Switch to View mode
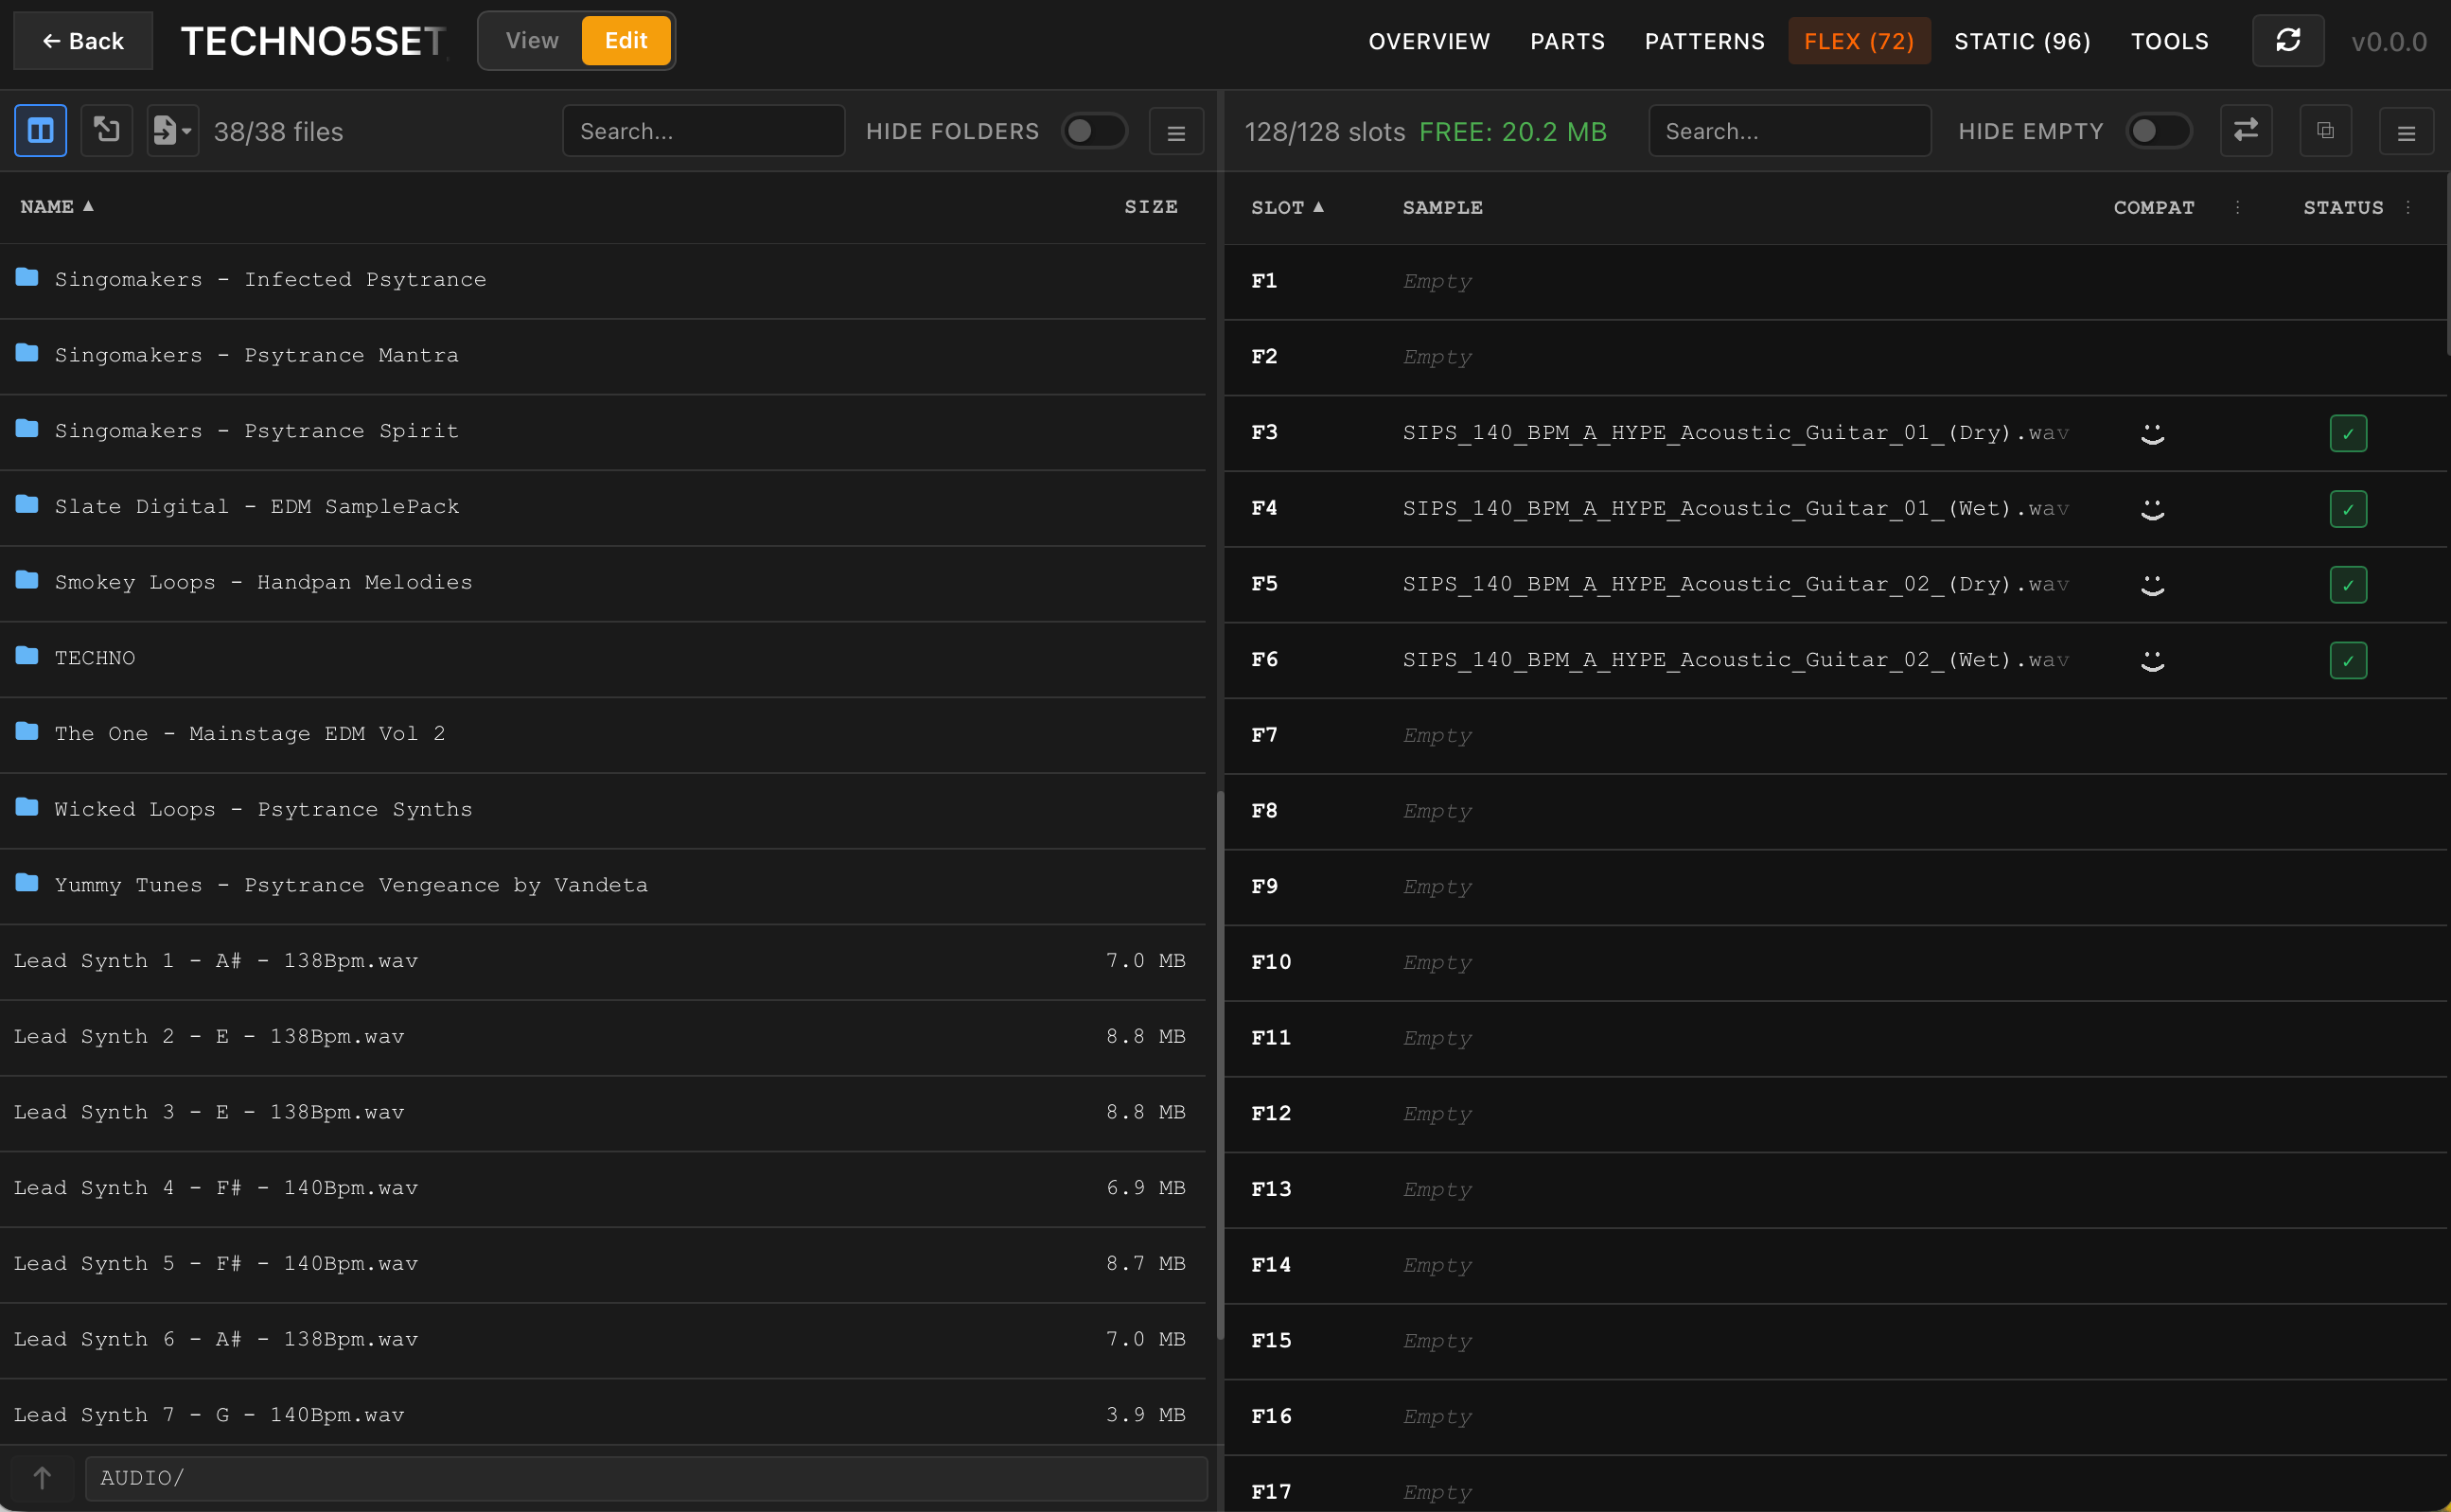 [x=532, y=40]
